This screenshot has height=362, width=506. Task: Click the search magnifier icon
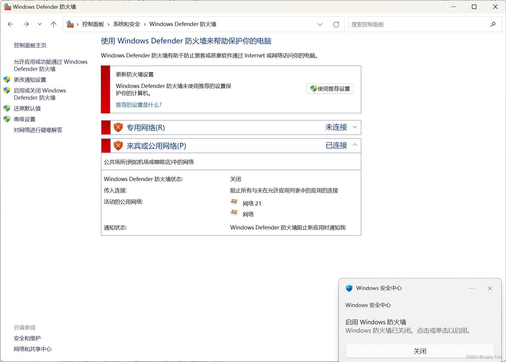point(493,24)
